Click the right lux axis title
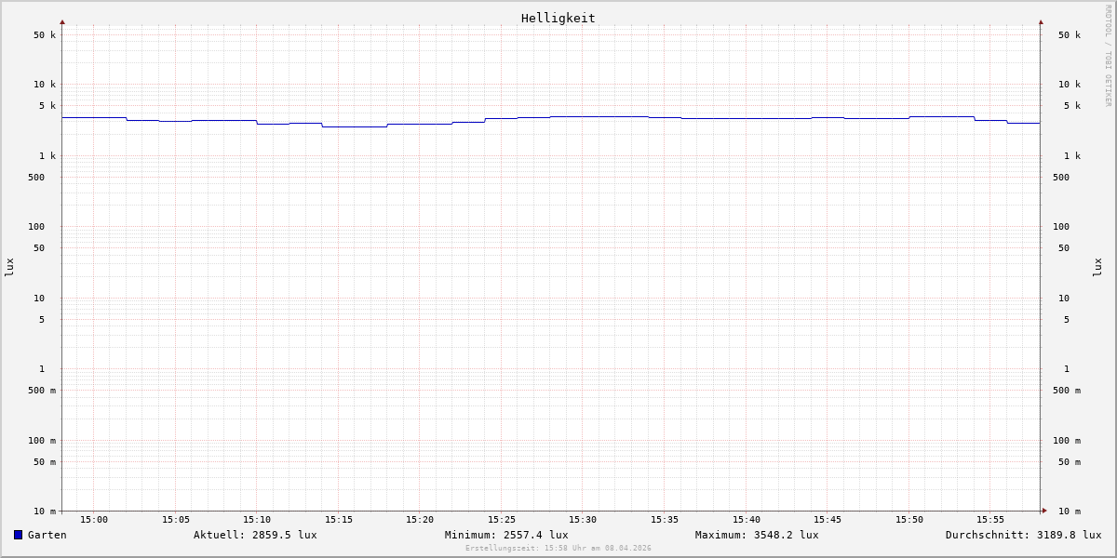 1097,267
